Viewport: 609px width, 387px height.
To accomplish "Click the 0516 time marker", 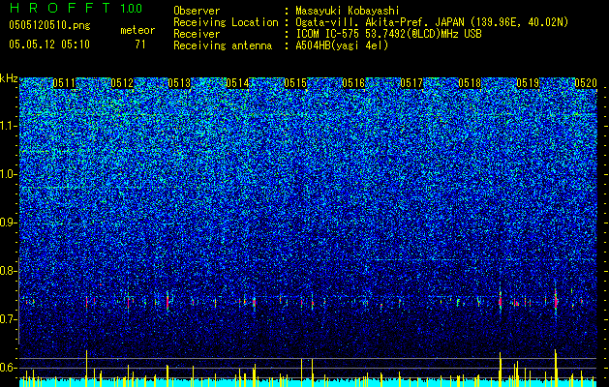I will click(x=353, y=83).
